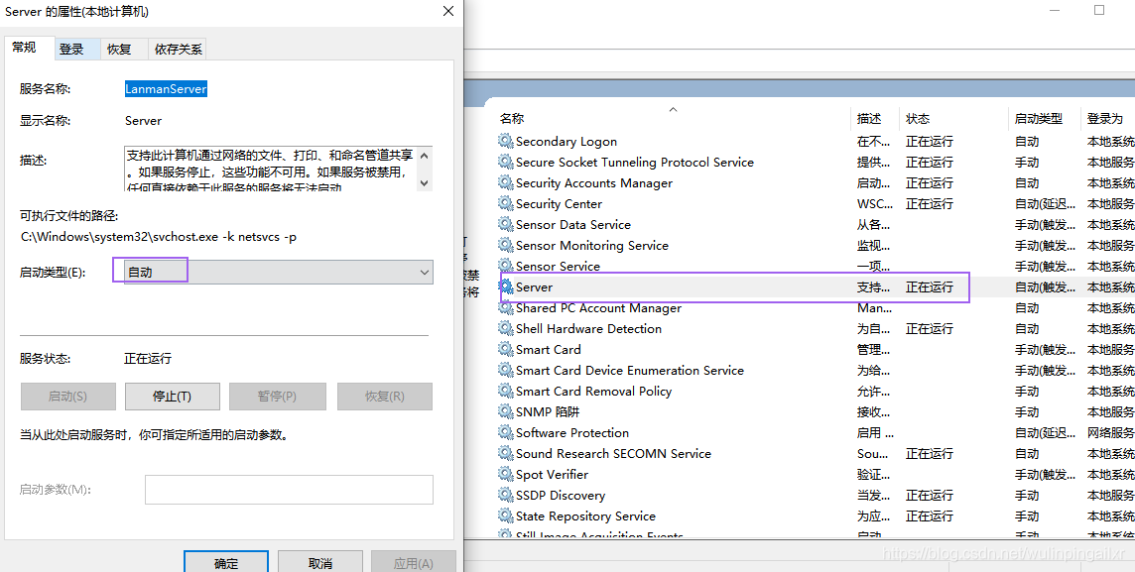Click the 确定 button
This screenshot has height=572, width=1135.
[x=226, y=563]
